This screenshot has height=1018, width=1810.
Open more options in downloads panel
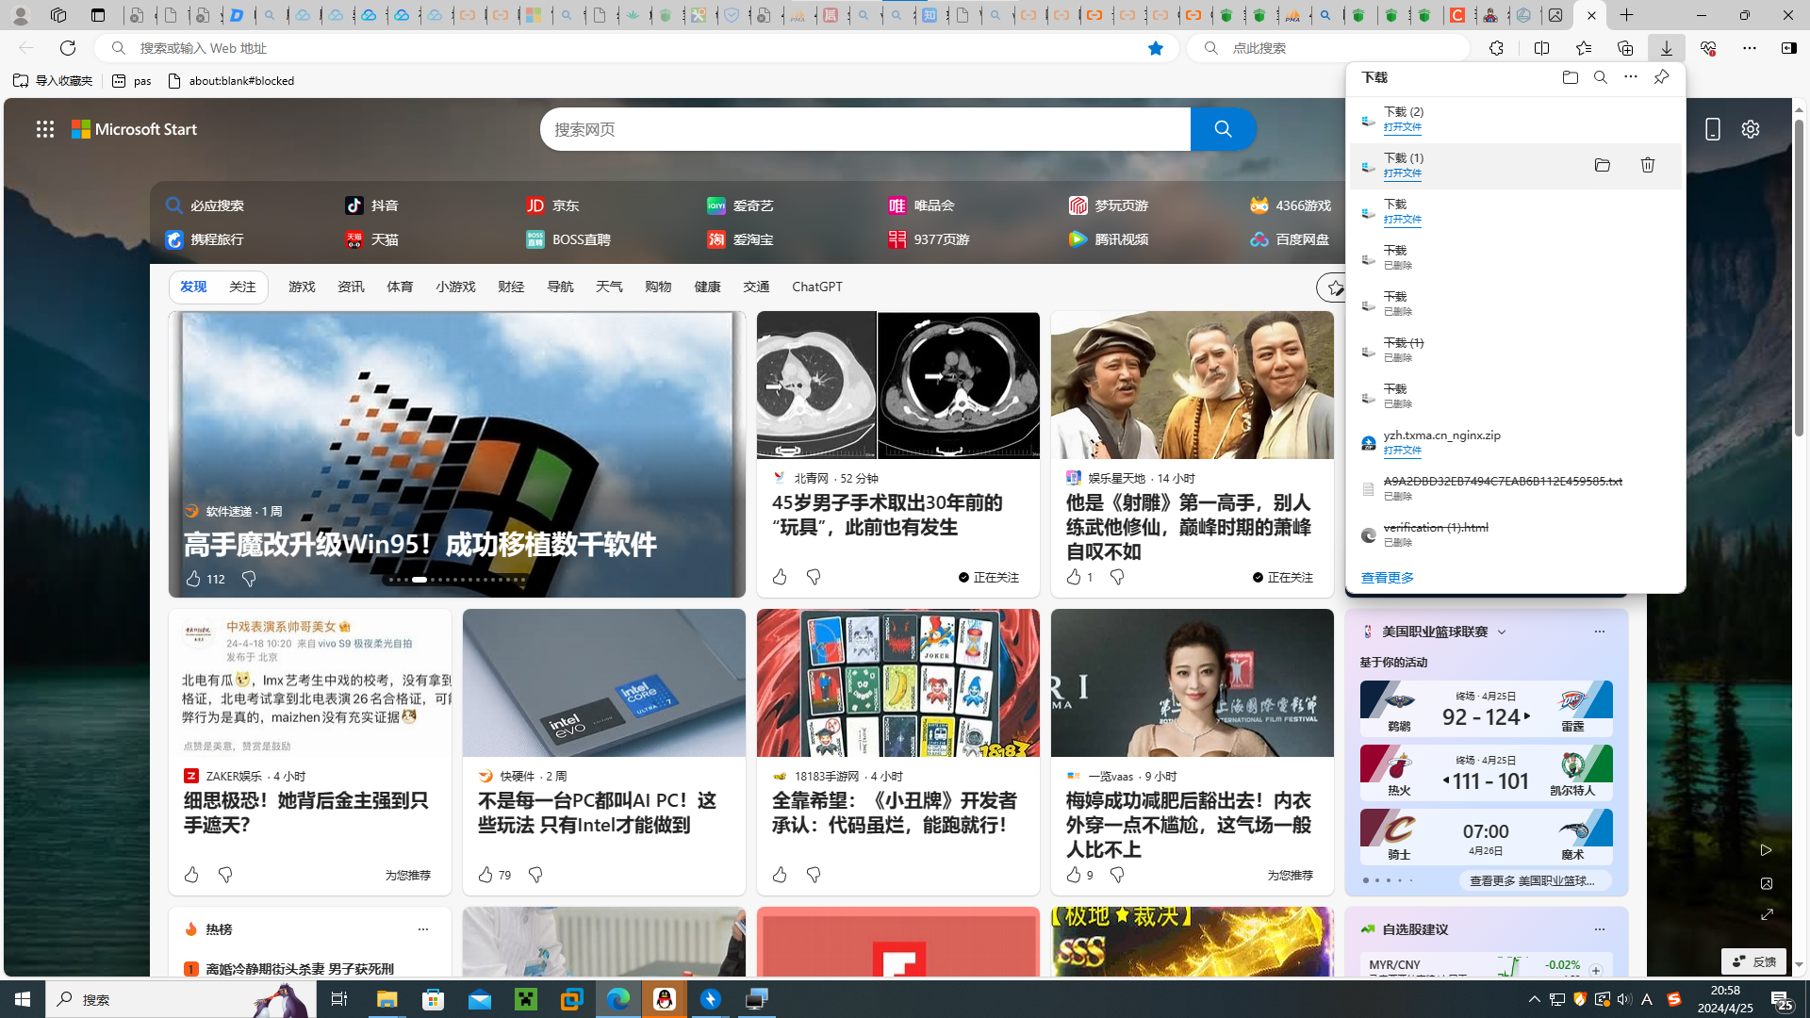1630,77
